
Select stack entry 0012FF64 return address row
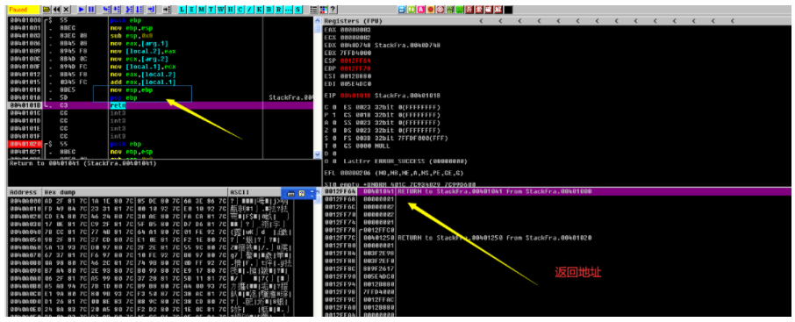point(556,191)
